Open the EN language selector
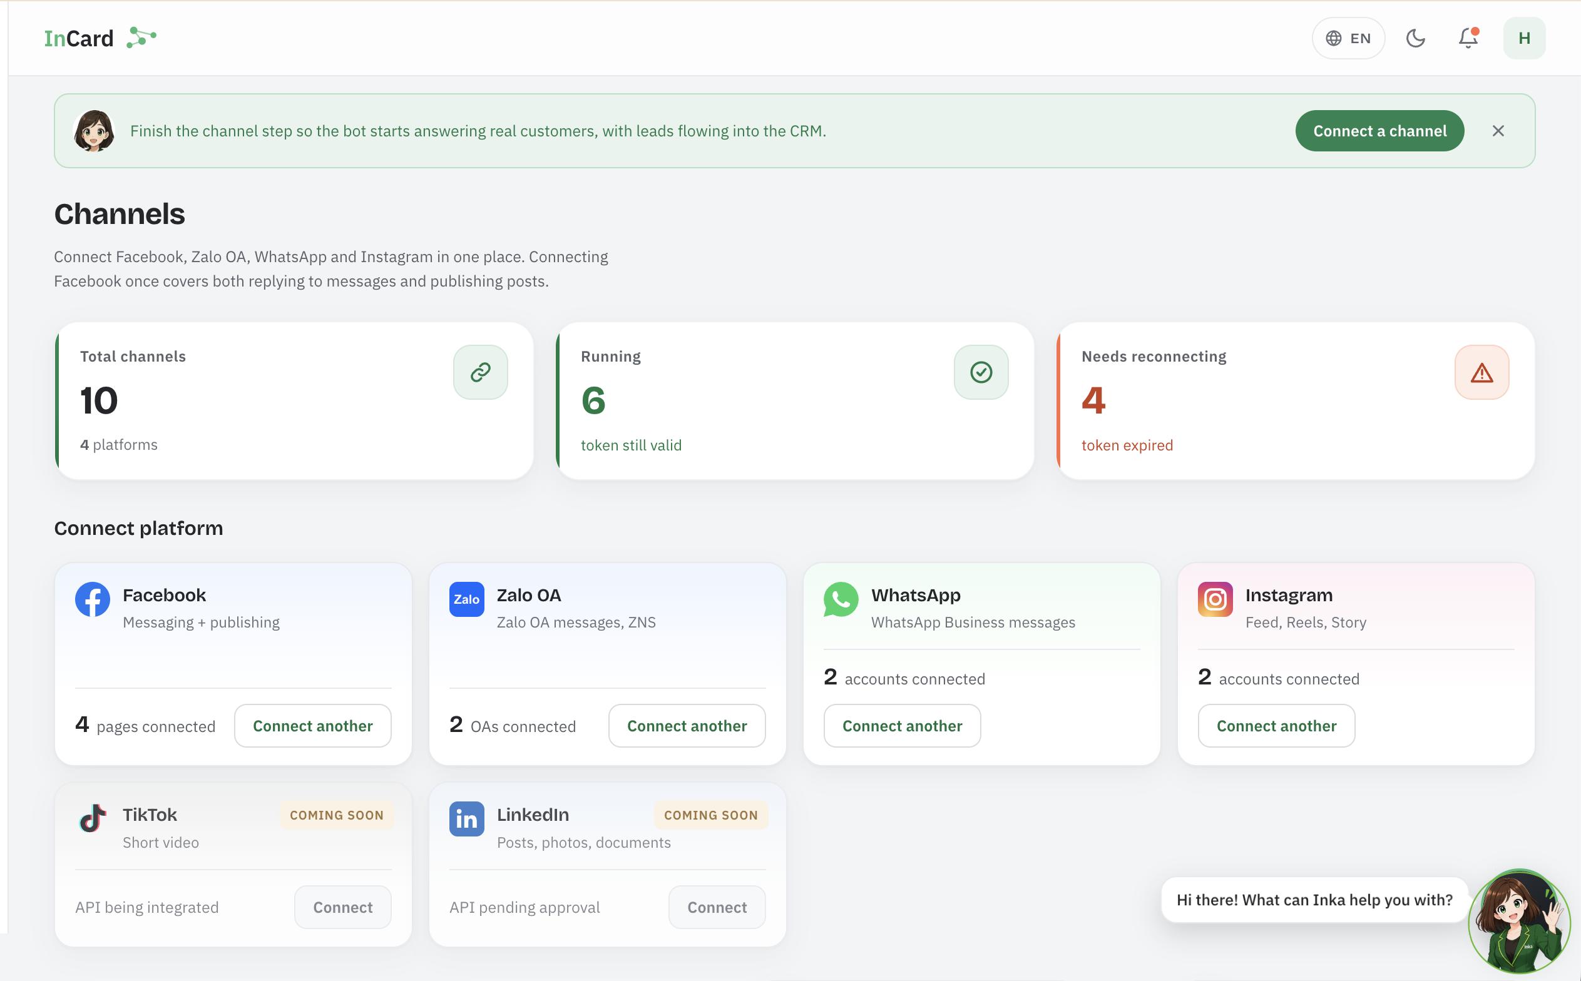Screen dimensions: 1581x981 1348,38
